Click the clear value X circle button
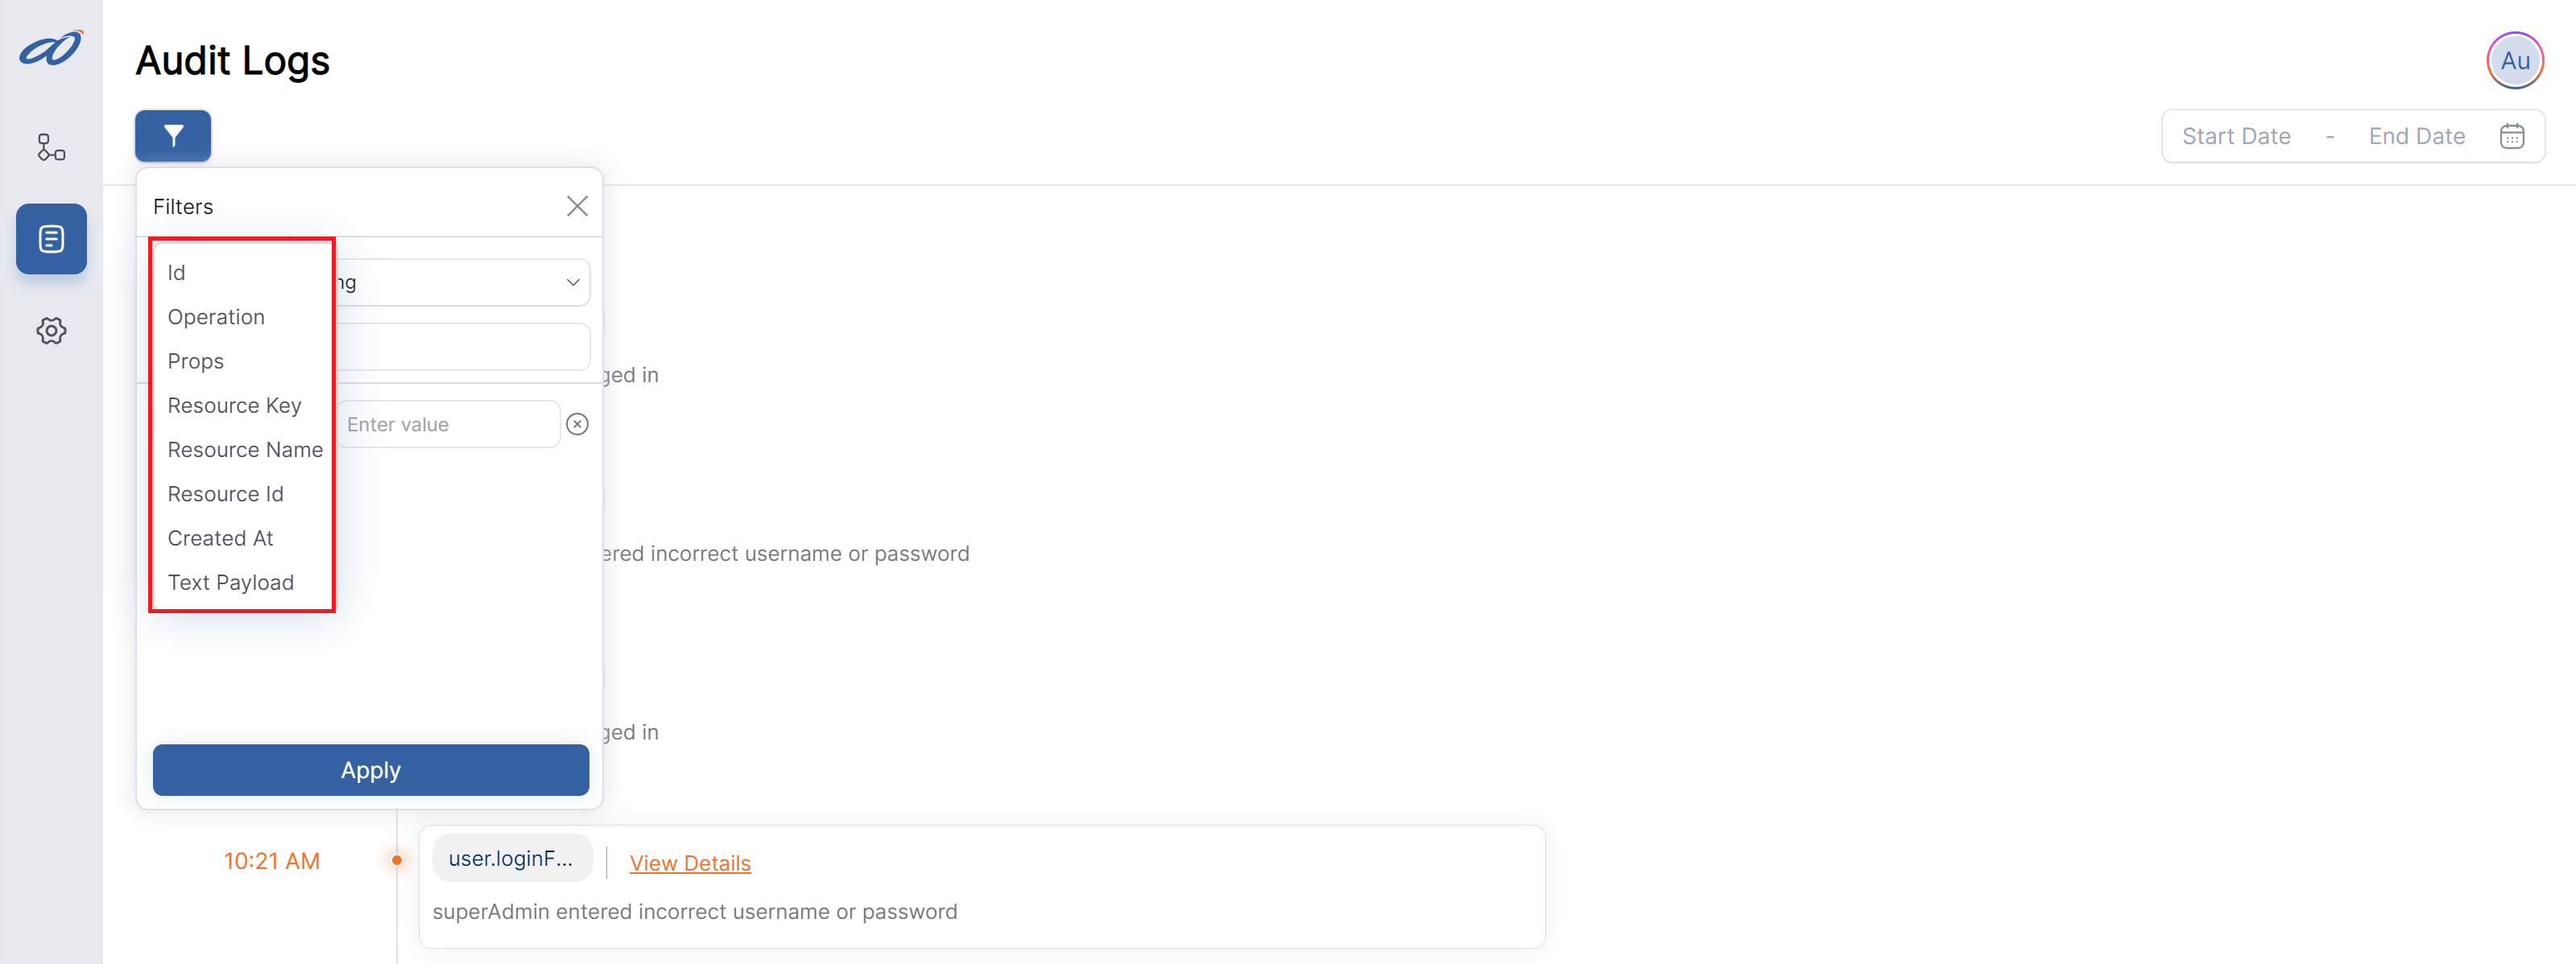The height and width of the screenshot is (964, 2576). [x=578, y=424]
